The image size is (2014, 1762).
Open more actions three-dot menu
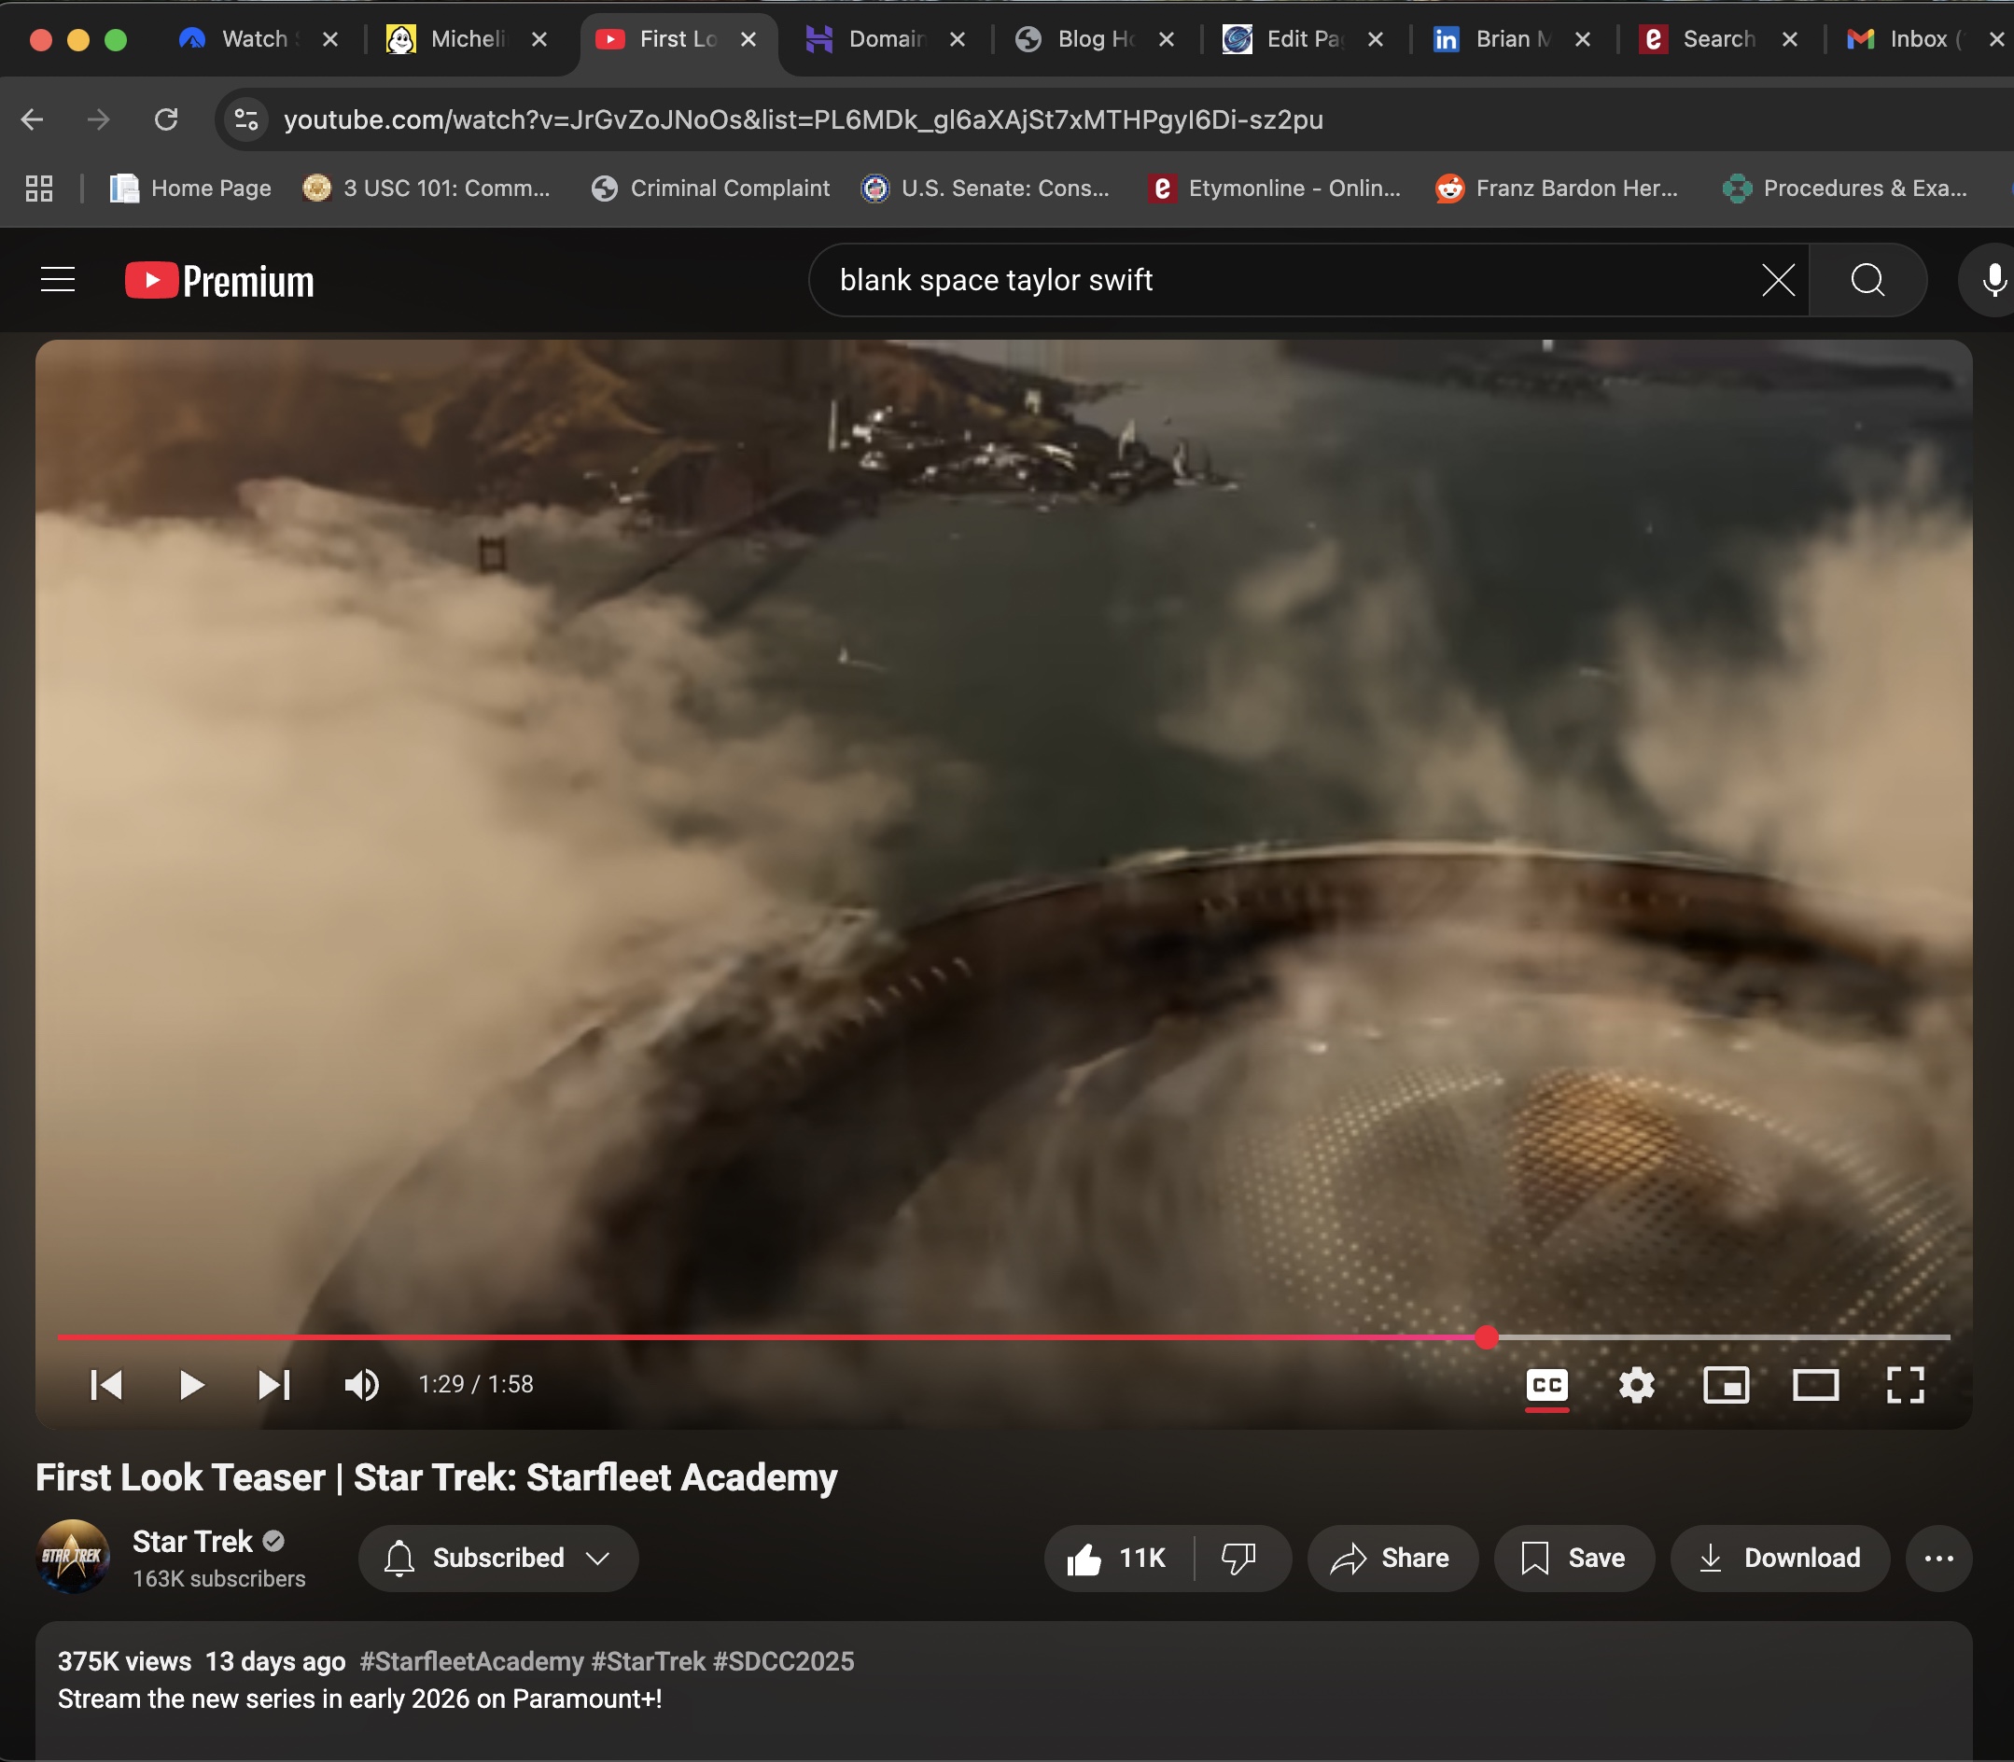1938,1559
